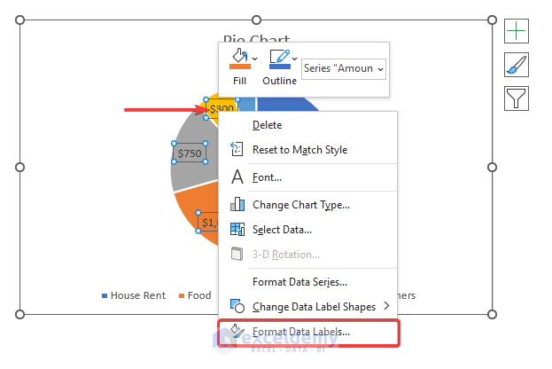The height and width of the screenshot is (369, 552).
Task: Expand the Change Data Label Shapes submenu
Action: click(x=386, y=307)
